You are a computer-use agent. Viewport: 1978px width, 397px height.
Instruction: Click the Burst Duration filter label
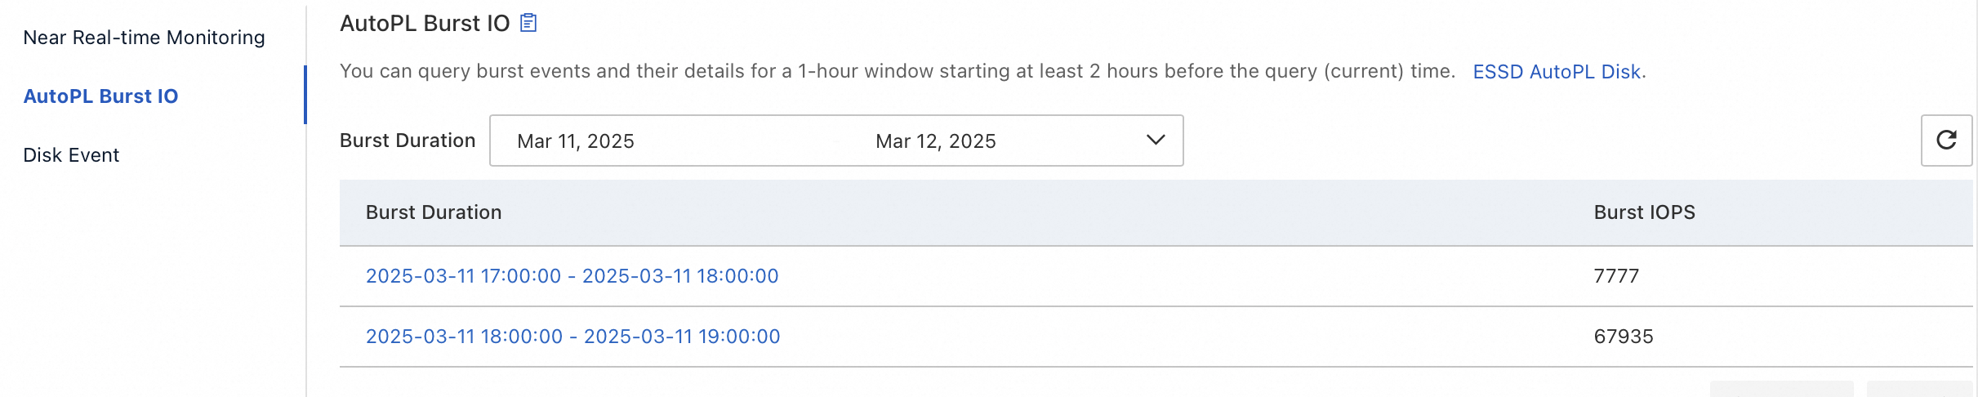pyautogui.click(x=408, y=141)
